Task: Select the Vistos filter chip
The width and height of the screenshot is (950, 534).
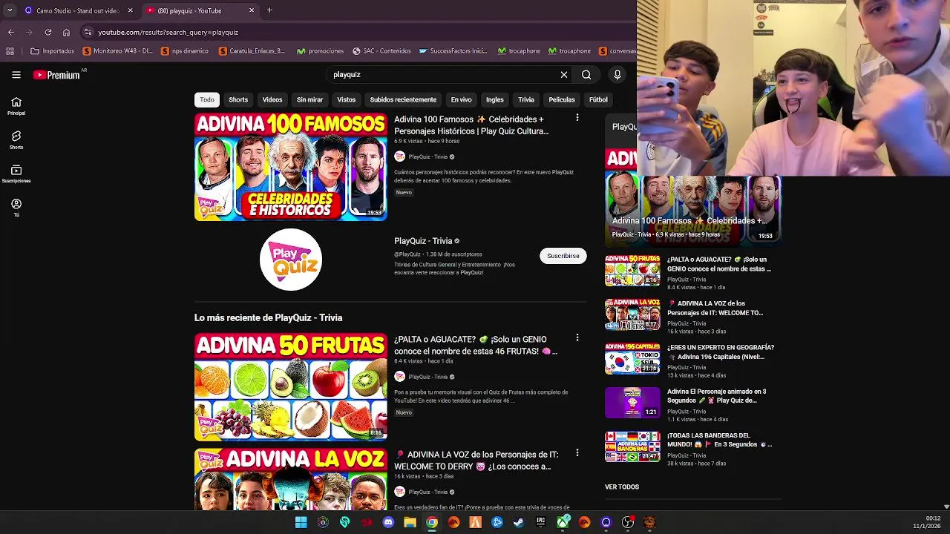Action: 347,99
